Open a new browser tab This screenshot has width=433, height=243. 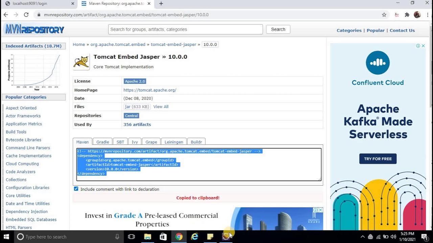pos(161,4)
